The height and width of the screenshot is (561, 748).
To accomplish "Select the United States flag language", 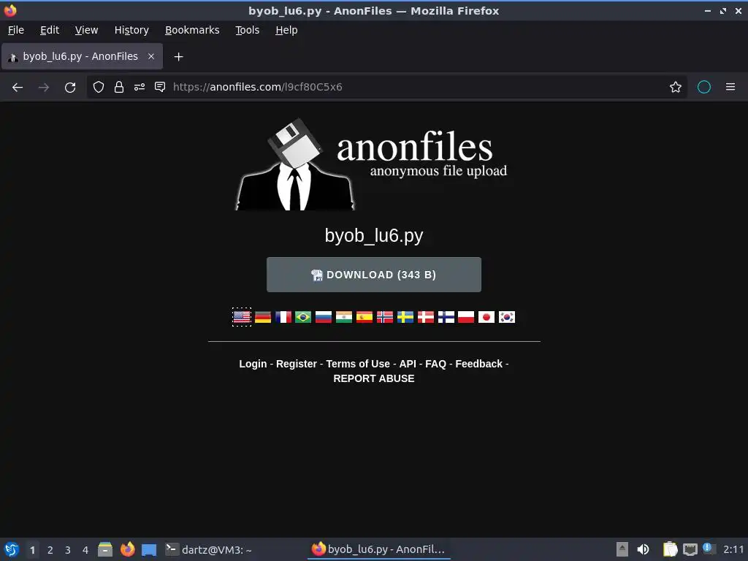I will coord(242,317).
